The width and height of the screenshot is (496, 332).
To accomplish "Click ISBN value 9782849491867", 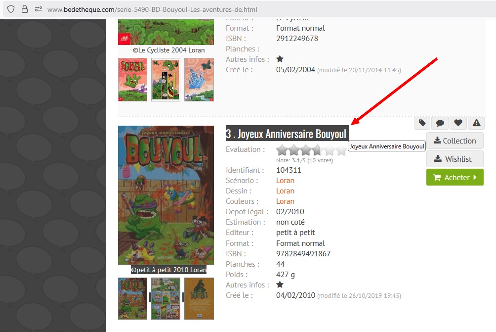I will pyautogui.click(x=303, y=254).
